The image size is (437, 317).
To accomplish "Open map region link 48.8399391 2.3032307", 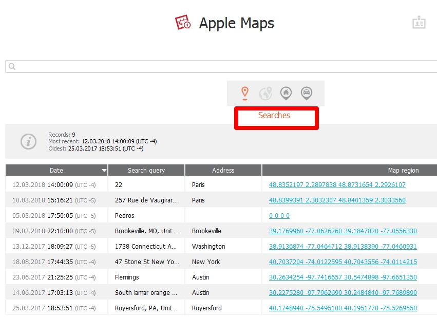I will tap(337, 200).
